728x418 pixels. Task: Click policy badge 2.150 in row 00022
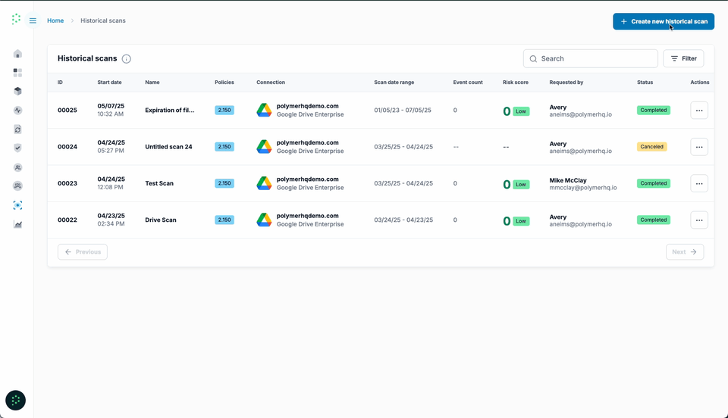tap(224, 220)
